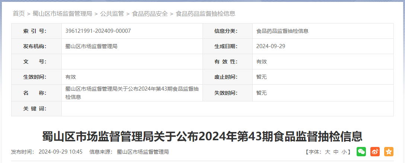Image resolution: width=405 pixels, height=163 pixels.
Task: Navigate to 公共监管 breadcrumb
Action: click(x=112, y=14)
